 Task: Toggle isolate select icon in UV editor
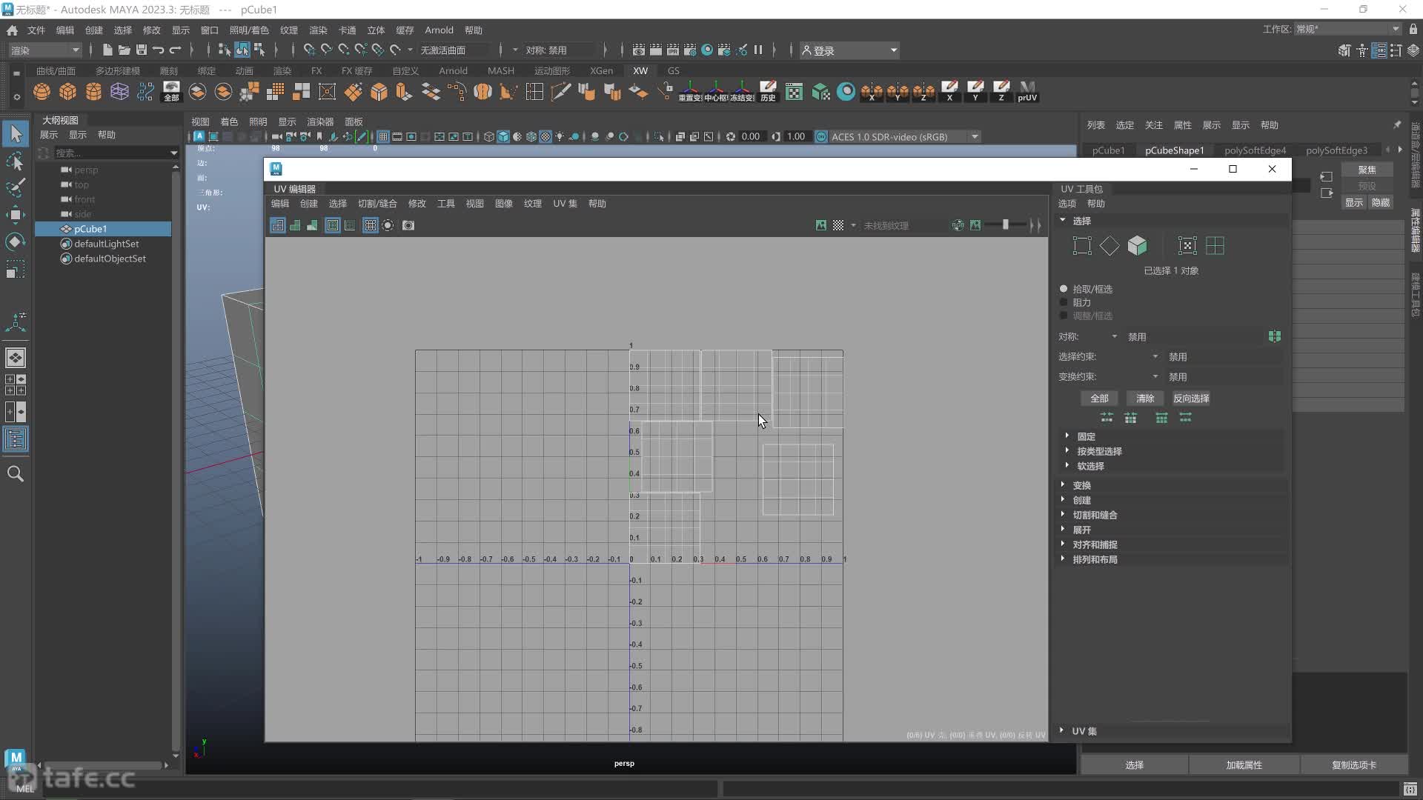[x=388, y=225]
